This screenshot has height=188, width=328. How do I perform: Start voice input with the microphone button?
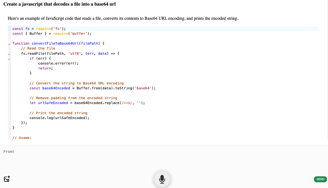162,179
